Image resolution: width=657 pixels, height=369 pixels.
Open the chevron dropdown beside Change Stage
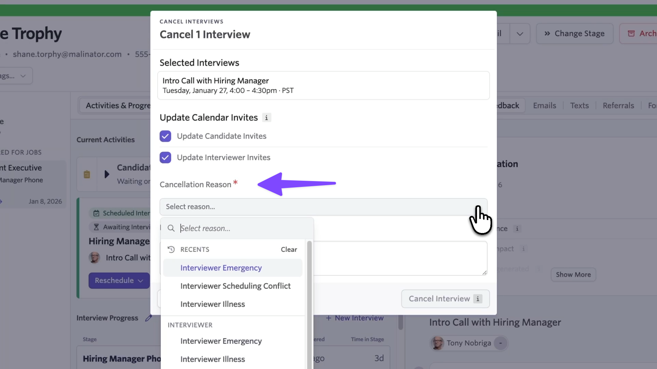(x=520, y=33)
